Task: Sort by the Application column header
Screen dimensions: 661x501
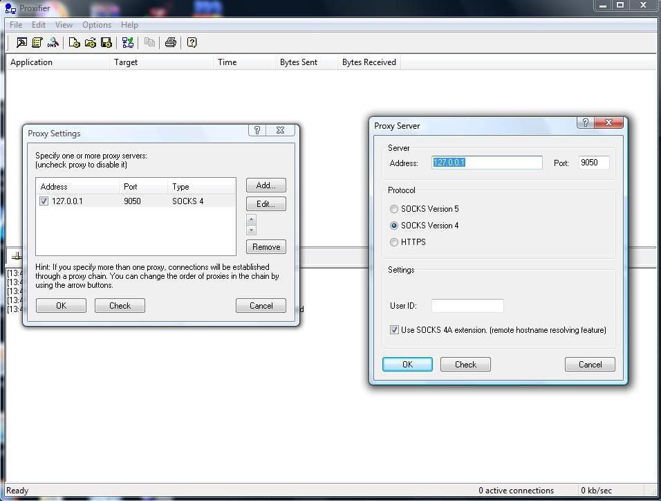Action: [57, 62]
